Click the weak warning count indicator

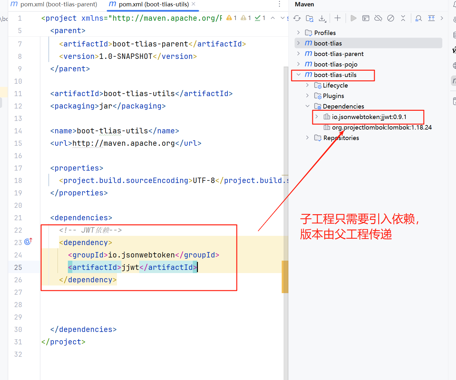246,18
